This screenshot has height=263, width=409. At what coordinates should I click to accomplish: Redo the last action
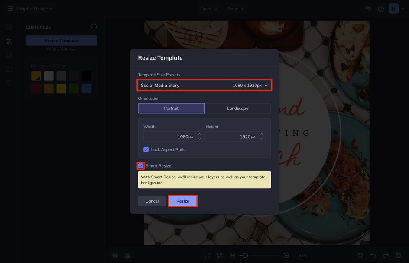tap(386, 256)
